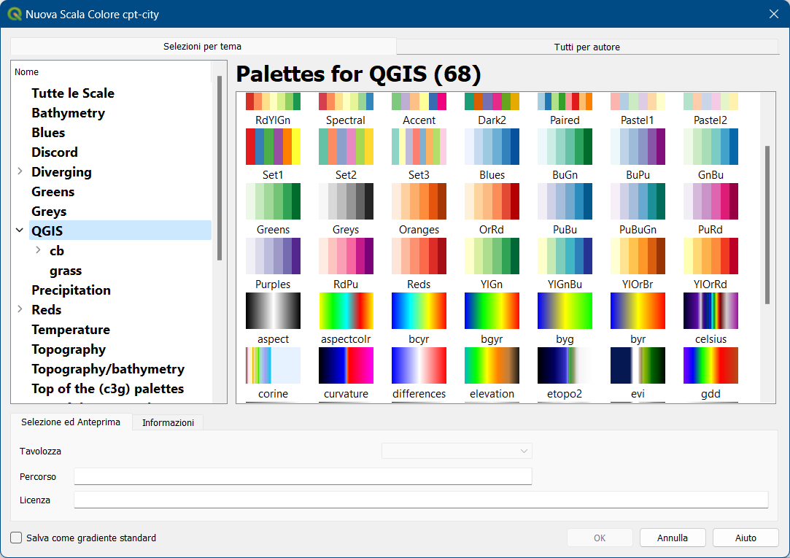This screenshot has height=558, width=790.
Task: Open the Tavolozza dropdown
Action: (457, 451)
